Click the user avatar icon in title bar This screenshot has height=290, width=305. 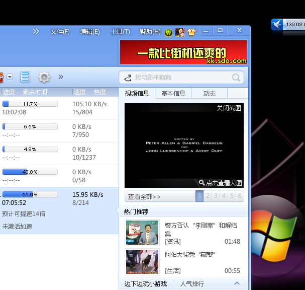click(x=179, y=32)
